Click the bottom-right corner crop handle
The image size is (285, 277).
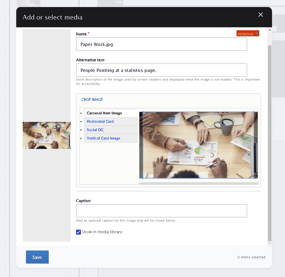pyautogui.click(x=254, y=178)
